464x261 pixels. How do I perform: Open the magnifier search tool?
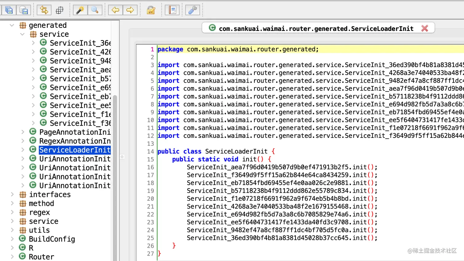click(x=95, y=9)
